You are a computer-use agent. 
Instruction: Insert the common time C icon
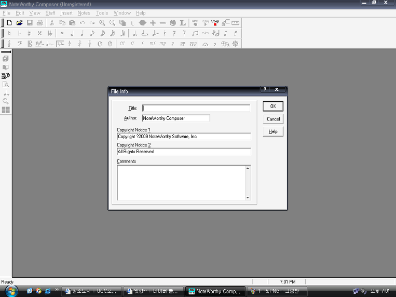point(100,44)
